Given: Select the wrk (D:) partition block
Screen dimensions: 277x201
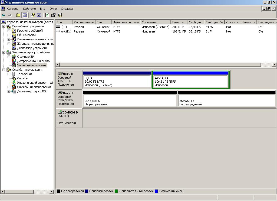Looking at the screenshot, I should coord(191,81).
